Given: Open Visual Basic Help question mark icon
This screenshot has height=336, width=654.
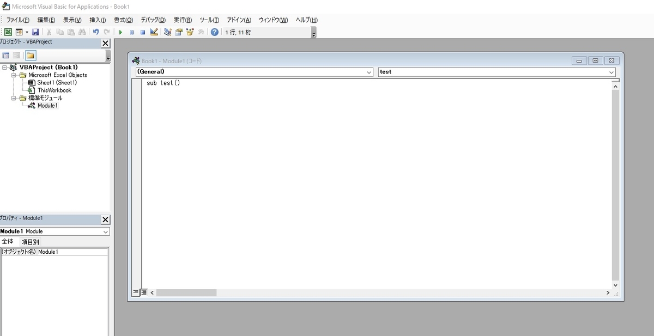Looking at the screenshot, I should [215, 32].
